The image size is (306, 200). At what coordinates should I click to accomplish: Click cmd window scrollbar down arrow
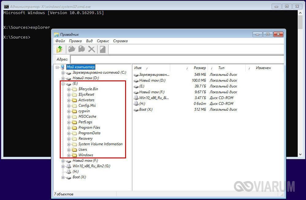300,154
